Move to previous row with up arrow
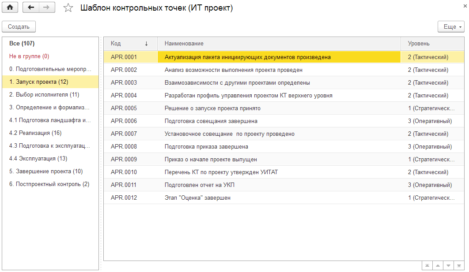Screen dimensions: 469x272 [438, 266]
